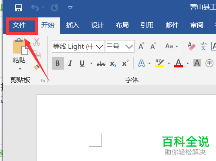Open the Text Effects dropdown arrow
216x161 pixels.
tap(149, 63)
